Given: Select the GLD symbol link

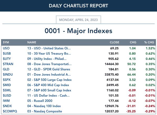Looking at the screenshot, I should point(6,69).
